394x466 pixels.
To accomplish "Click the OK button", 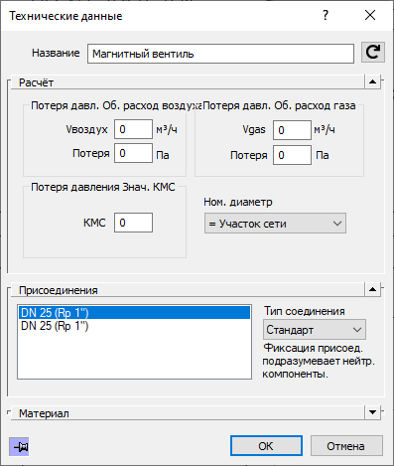I will (266, 446).
